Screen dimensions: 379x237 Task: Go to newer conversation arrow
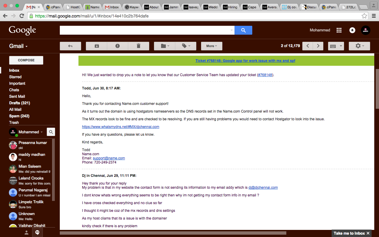pos(308,46)
